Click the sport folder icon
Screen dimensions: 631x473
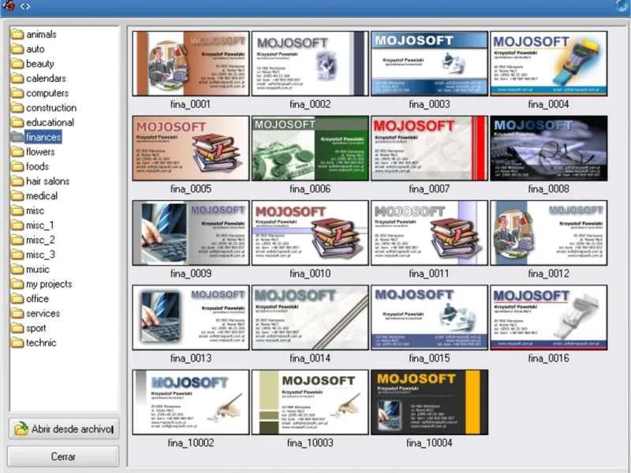click(x=17, y=328)
